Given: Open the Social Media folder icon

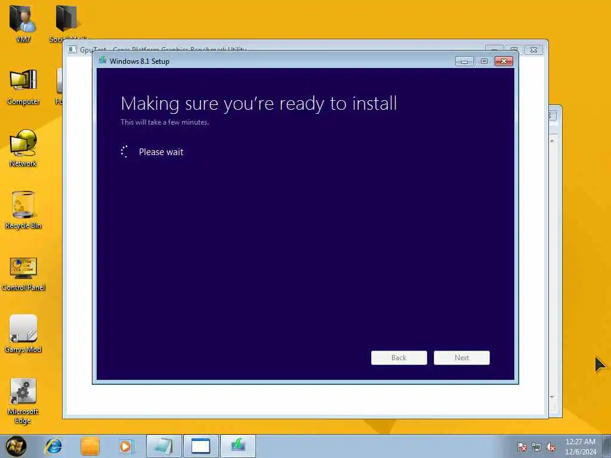Looking at the screenshot, I should pos(69,23).
